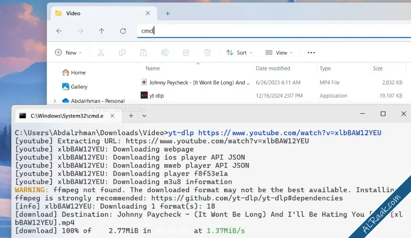The image size is (411, 238).
Task: Open the terminal profiles dropdown
Action: click(x=144, y=116)
